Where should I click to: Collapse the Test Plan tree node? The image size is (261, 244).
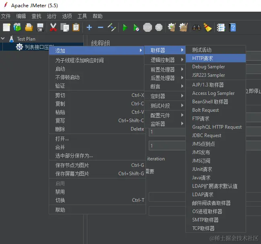pyautogui.click(x=3, y=39)
